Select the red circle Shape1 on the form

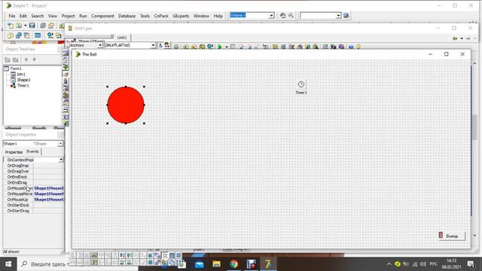126,105
